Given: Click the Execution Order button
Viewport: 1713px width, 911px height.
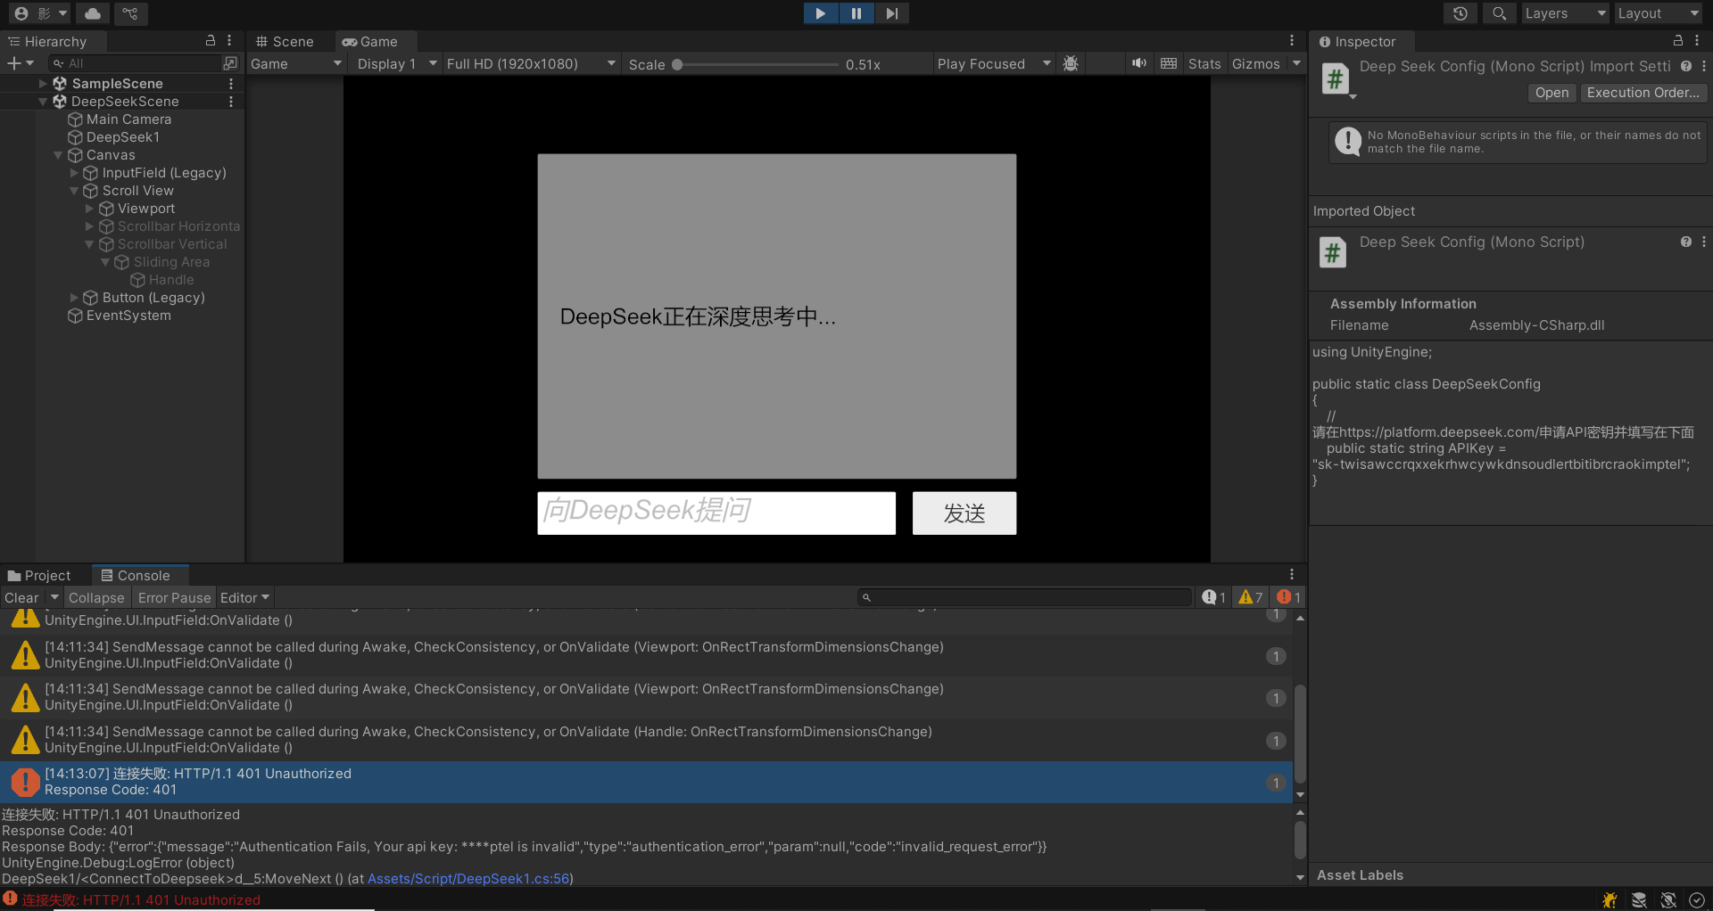Looking at the screenshot, I should click(x=1643, y=93).
